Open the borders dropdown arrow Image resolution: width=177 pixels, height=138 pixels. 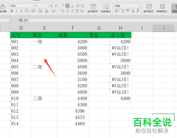[x=29, y=11]
